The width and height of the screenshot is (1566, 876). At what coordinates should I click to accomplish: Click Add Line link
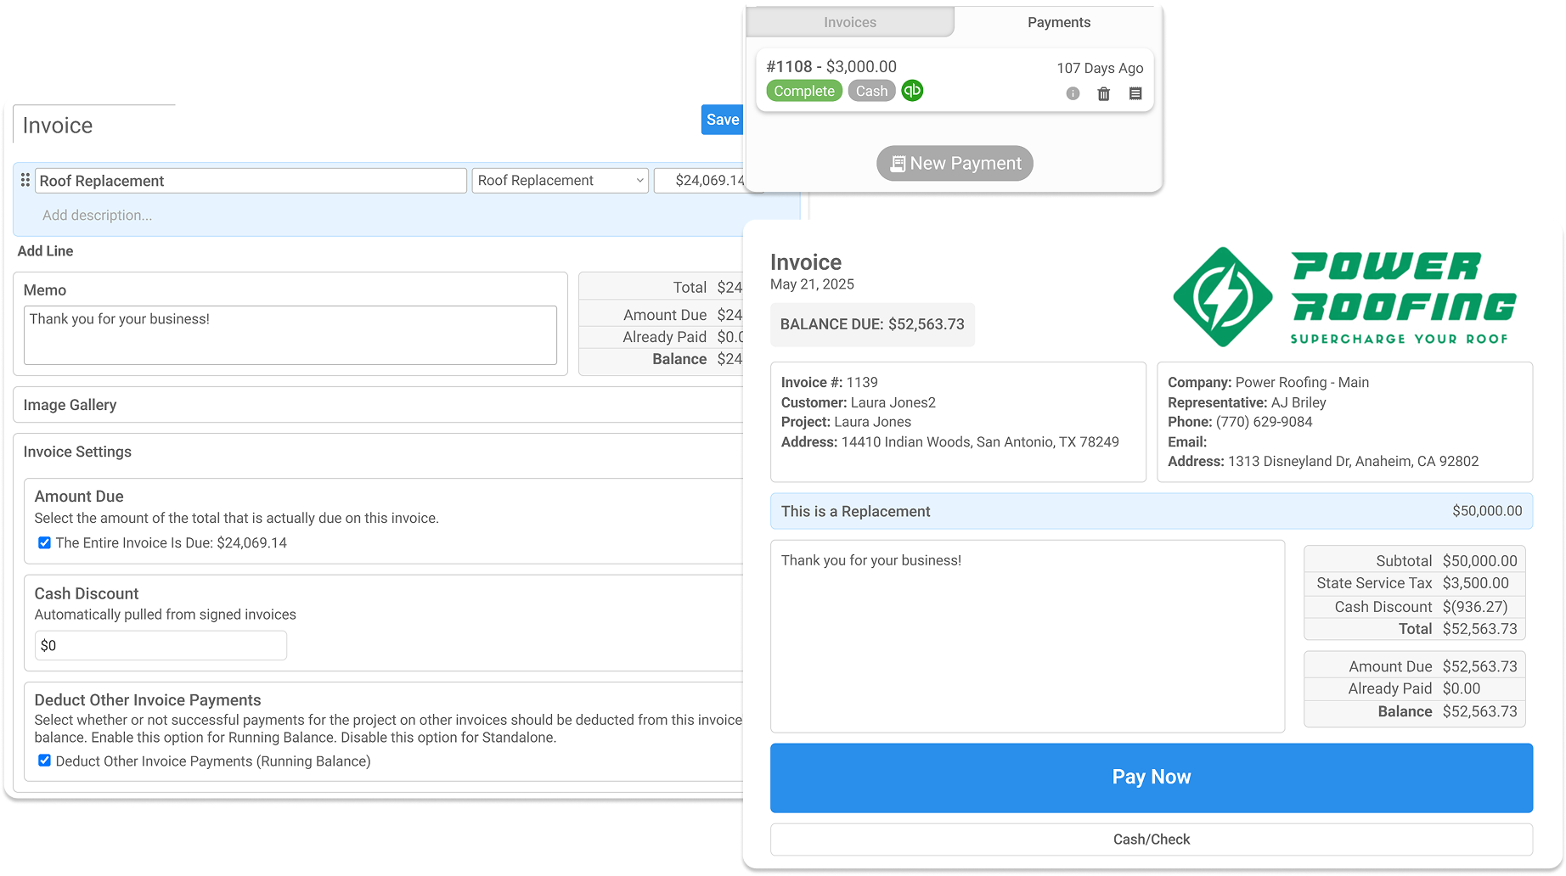(45, 251)
